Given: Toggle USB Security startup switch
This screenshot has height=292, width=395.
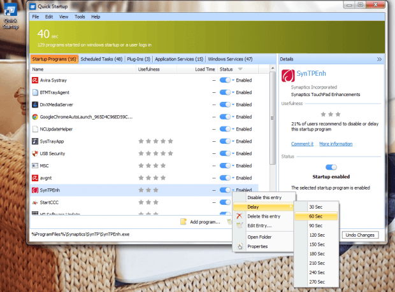Looking at the screenshot, I should tap(225, 153).
